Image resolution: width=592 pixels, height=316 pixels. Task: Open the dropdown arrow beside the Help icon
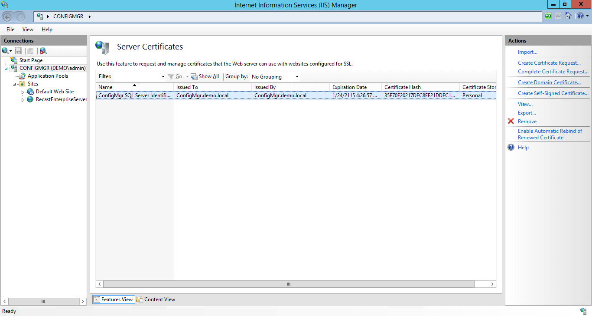click(x=587, y=16)
